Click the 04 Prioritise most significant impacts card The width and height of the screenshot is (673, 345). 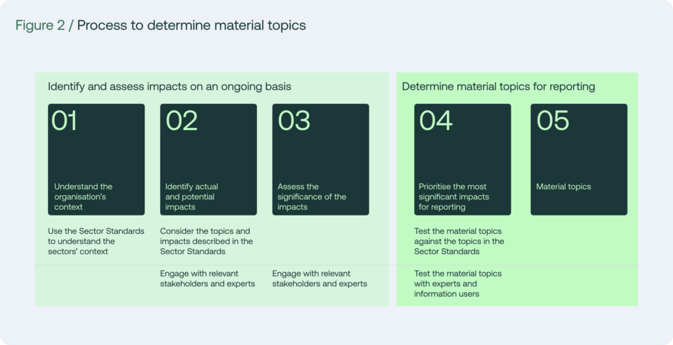click(463, 159)
